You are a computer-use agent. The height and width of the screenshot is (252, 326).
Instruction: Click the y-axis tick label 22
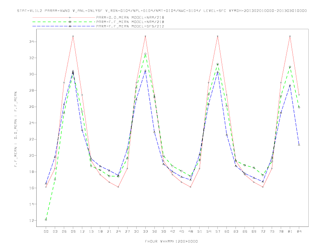32,139
